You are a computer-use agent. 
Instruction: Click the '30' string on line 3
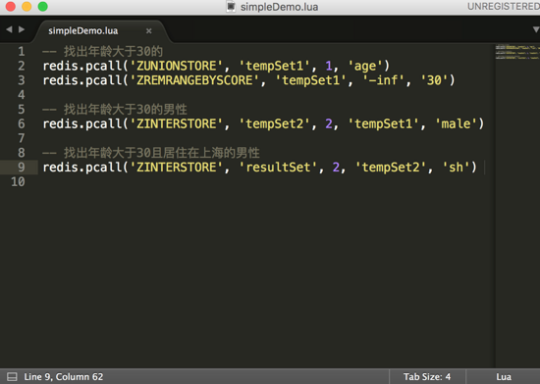(x=434, y=80)
